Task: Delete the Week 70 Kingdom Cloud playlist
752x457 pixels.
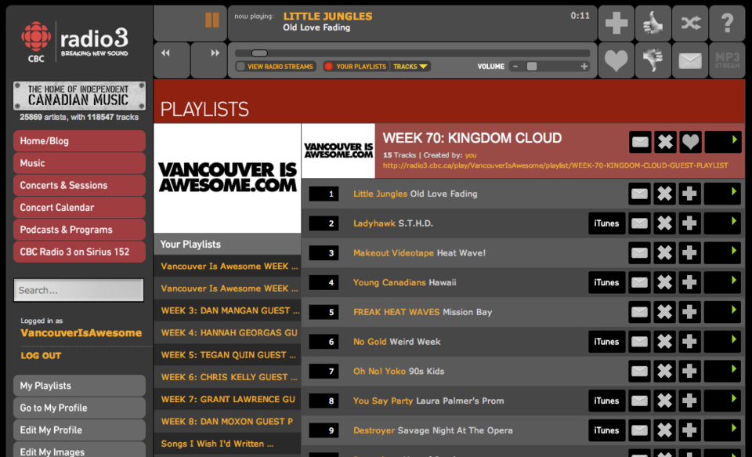Action: point(665,142)
